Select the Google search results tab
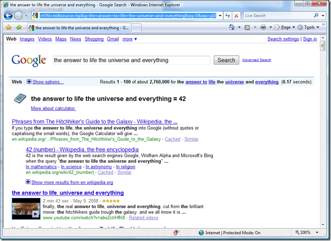This screenshot has width=331, height=241. click(x=79, y=28)
